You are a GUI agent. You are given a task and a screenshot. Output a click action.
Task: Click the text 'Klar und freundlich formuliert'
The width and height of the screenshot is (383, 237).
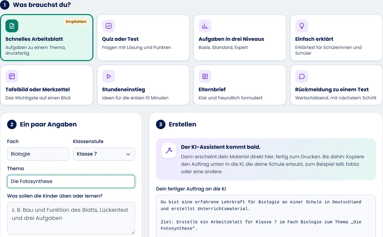coord(230,98)
